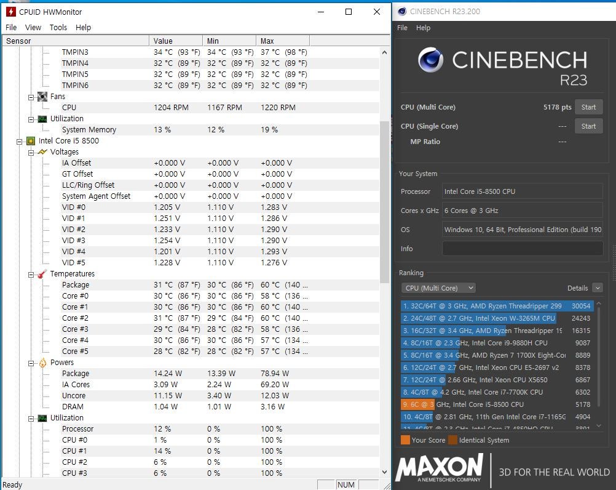Screen dimensions: 616x490
Task: Click the Processor field showing Intel Core i5-8500 CPU
Action: pyautogui.click(x=523, y=191)
